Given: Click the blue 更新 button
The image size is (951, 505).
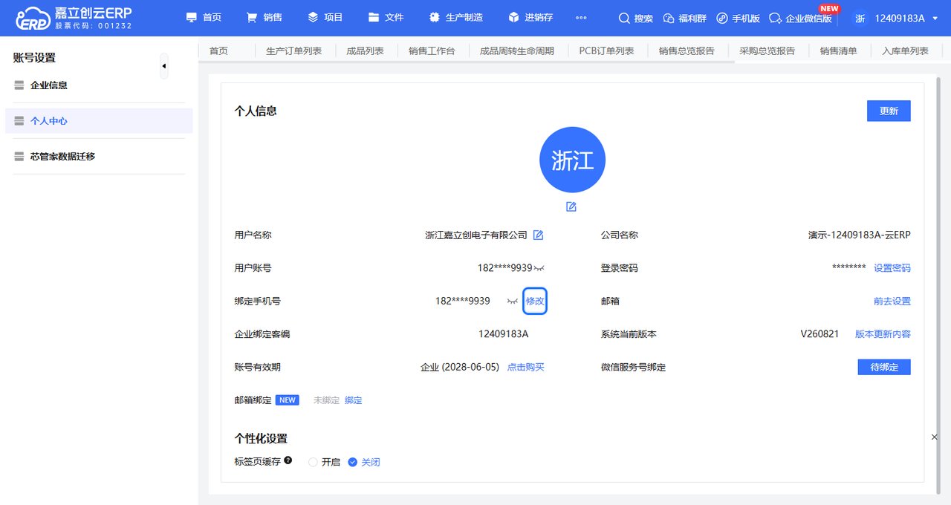Looking at the screenshot, I should pos(889,111).
